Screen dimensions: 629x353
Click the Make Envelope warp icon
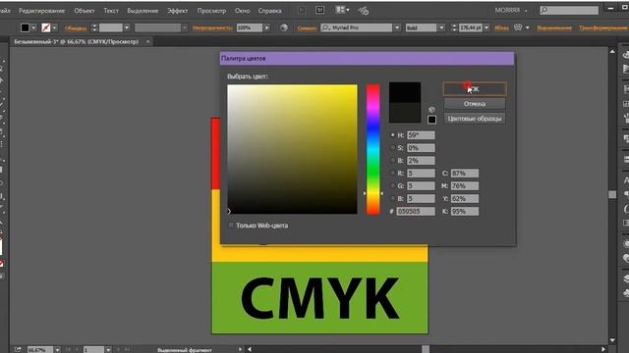518,27
